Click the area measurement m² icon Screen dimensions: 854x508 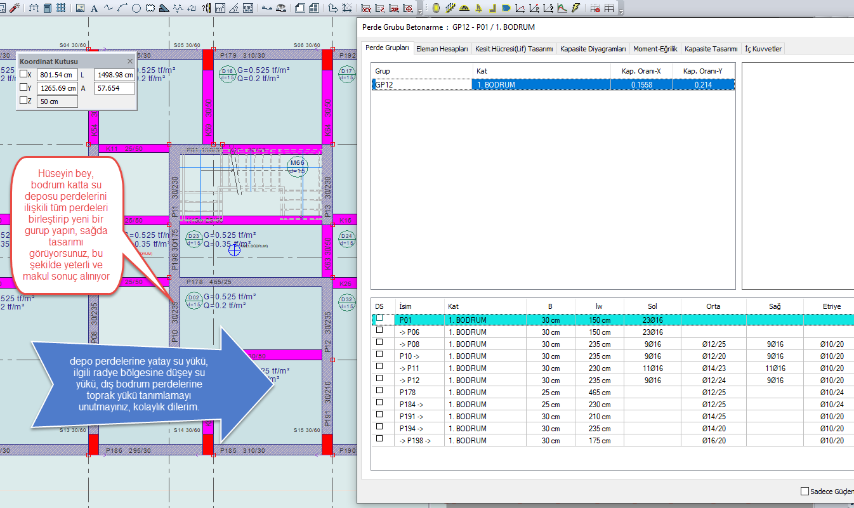(x=220, y=8)
